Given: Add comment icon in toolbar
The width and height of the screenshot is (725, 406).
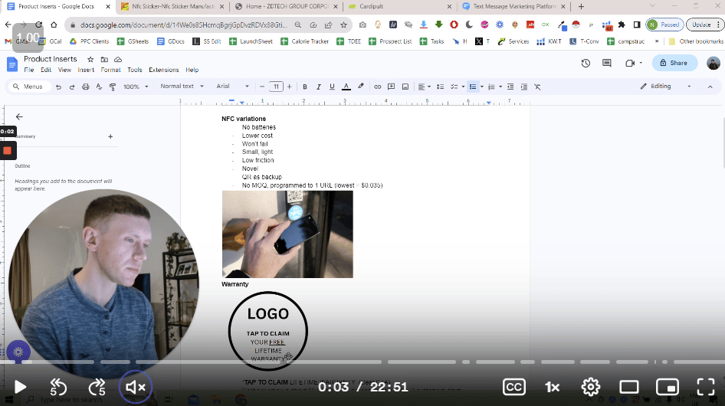Looking at the screenshot, I should pyautogui.click(x=391, y=87).
